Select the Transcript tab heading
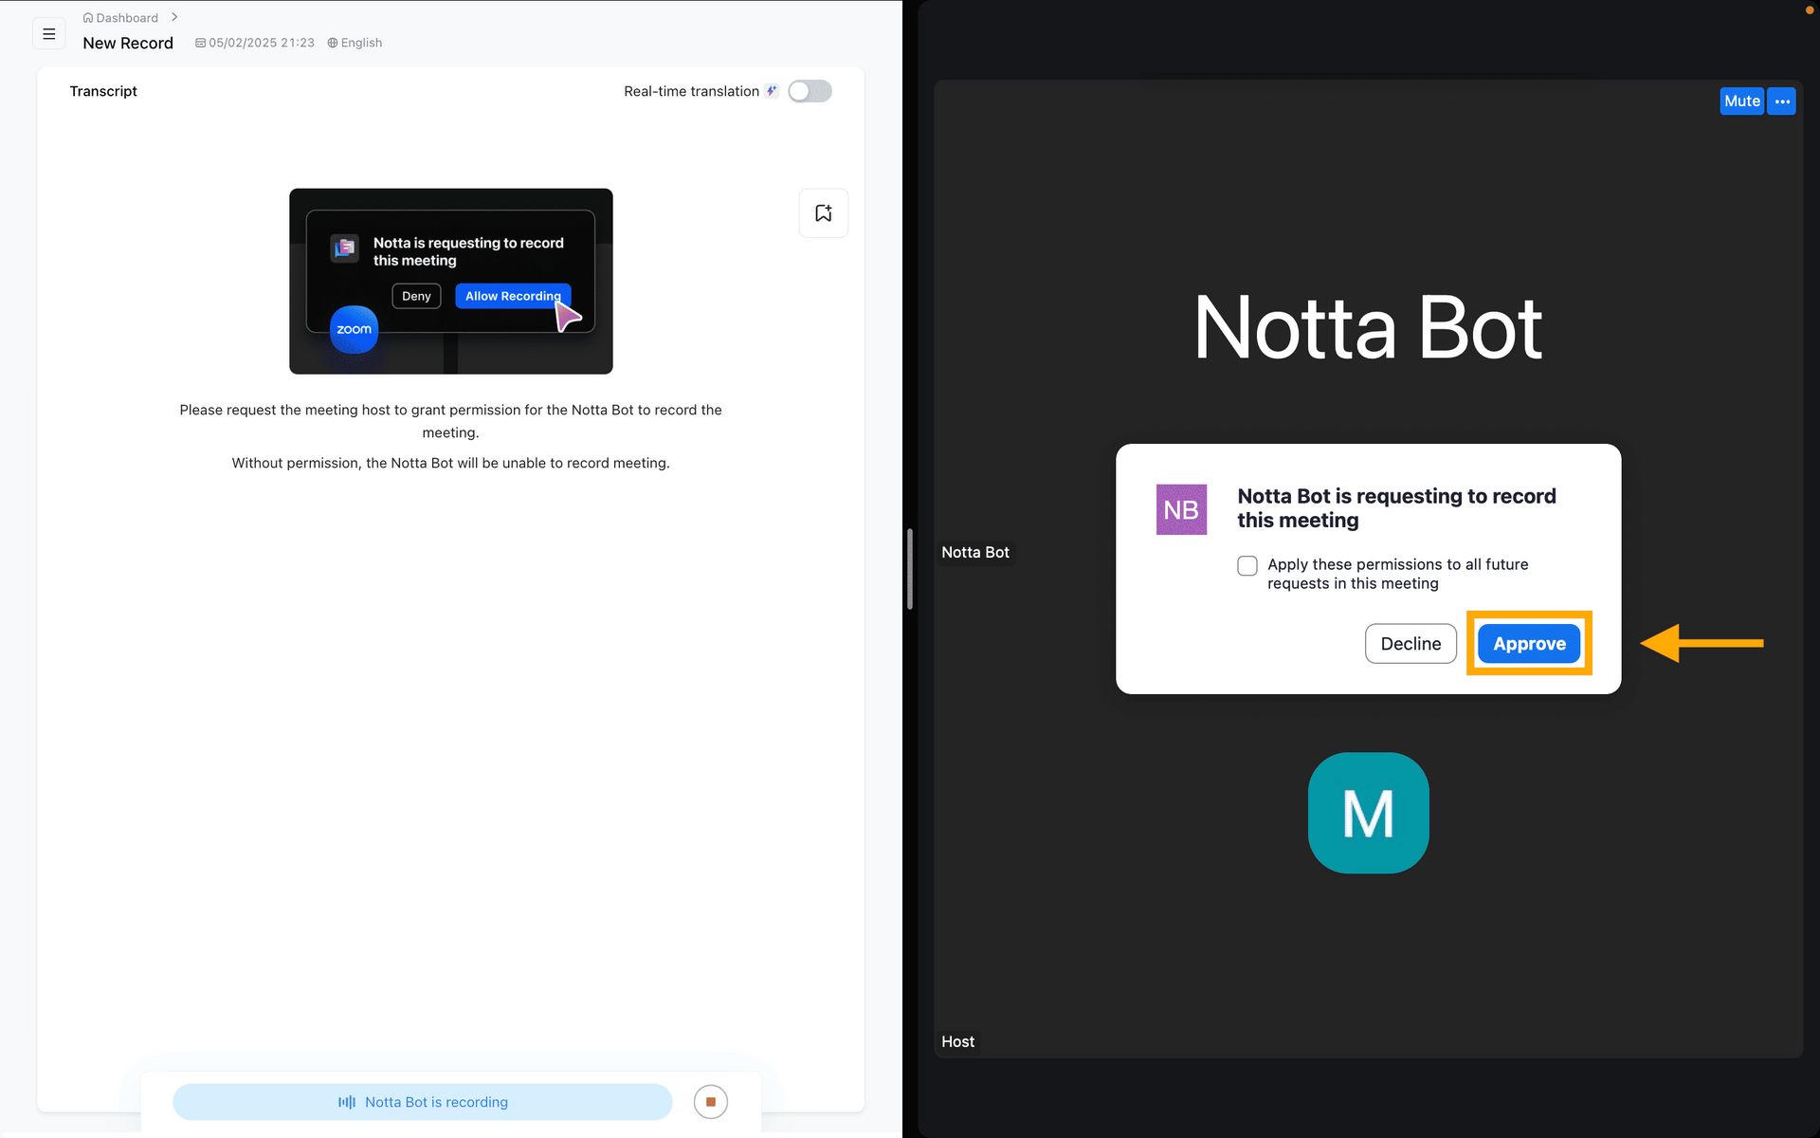 click(103, 91)
